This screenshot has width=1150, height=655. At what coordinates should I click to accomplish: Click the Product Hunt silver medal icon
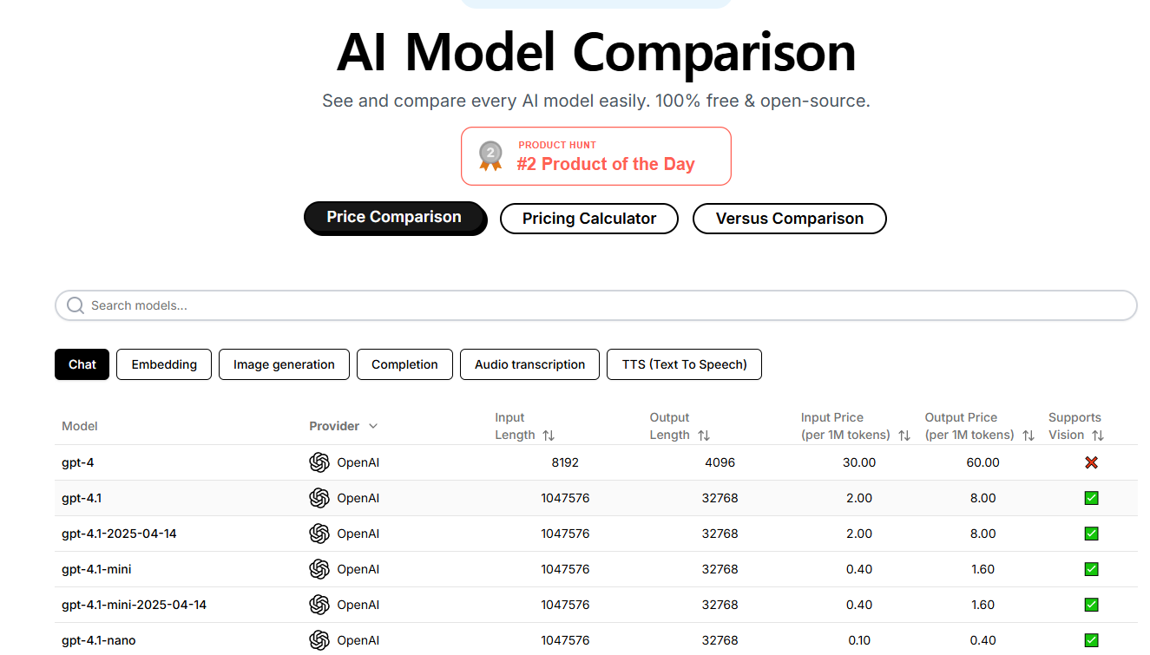pyautogui.click(x=490, y=156)
